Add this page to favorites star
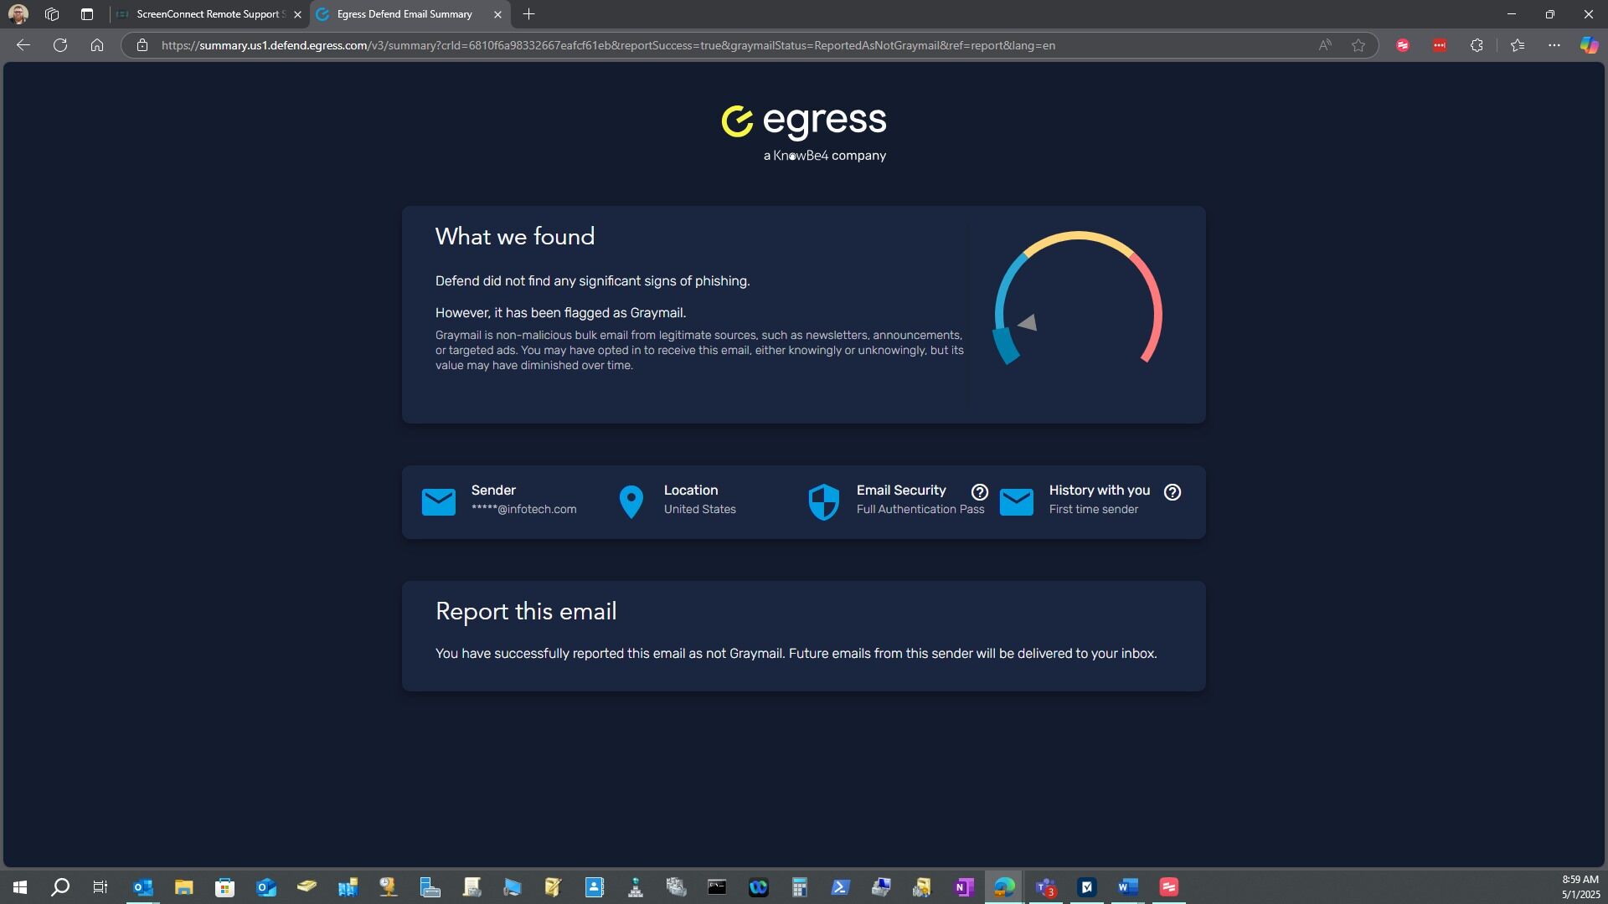Viewport: 1608px width, 904px height. 1358,45
